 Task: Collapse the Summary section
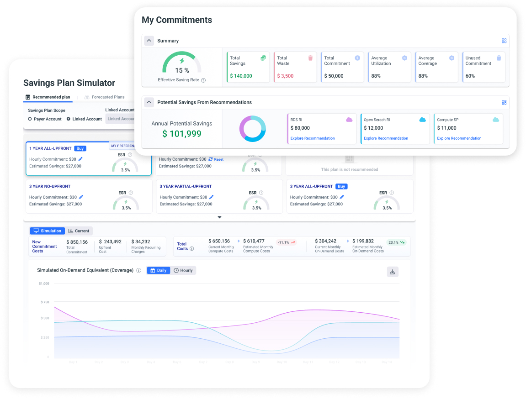click(x=149, y=41)
